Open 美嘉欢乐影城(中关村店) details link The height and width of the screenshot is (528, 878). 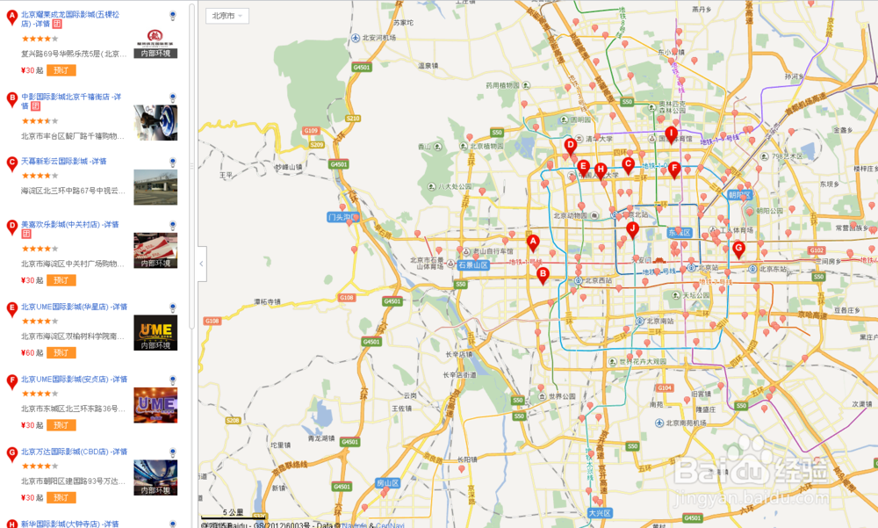point(70,224)
